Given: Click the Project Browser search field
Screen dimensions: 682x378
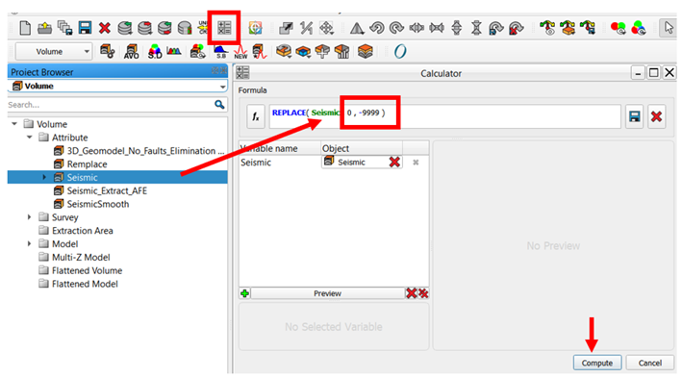Looking at the screenshot, I should [x=110, y=105].
